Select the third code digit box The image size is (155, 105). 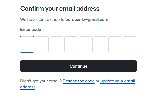click(x=56, y=44)
